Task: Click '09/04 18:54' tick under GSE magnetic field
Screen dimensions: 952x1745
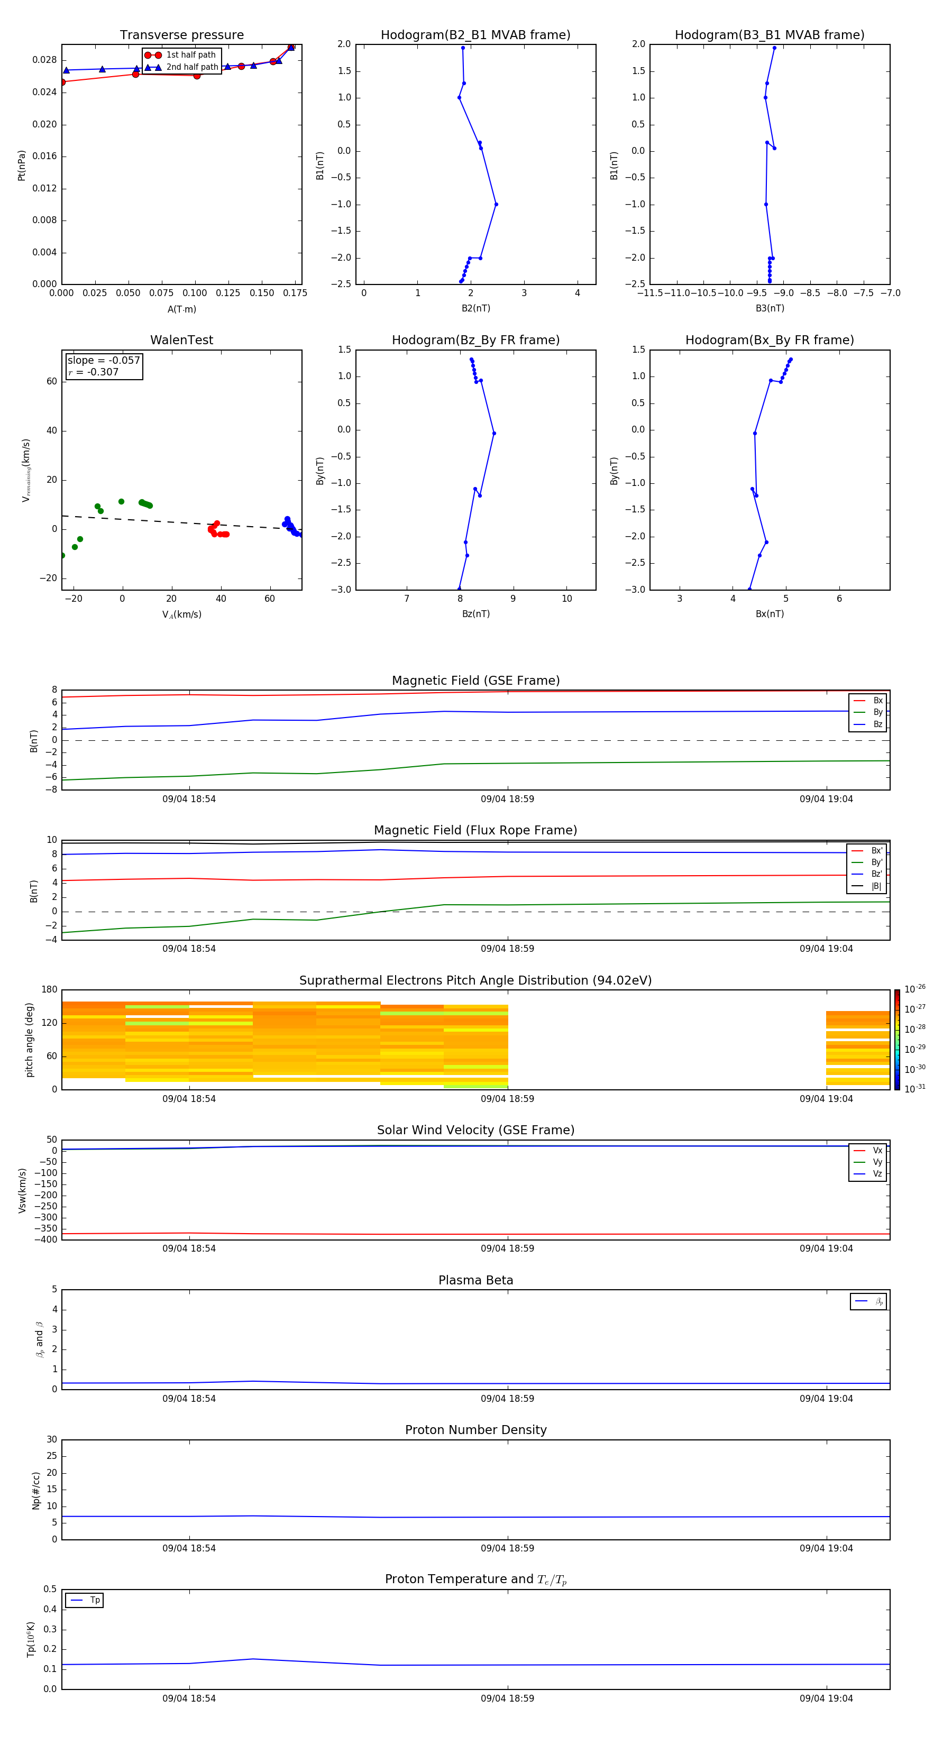Action: 189,800
